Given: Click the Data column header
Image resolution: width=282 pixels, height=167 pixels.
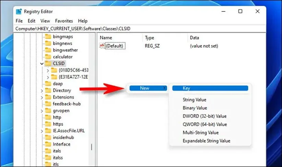Looking at the screenshot, I should click(195, 38).
